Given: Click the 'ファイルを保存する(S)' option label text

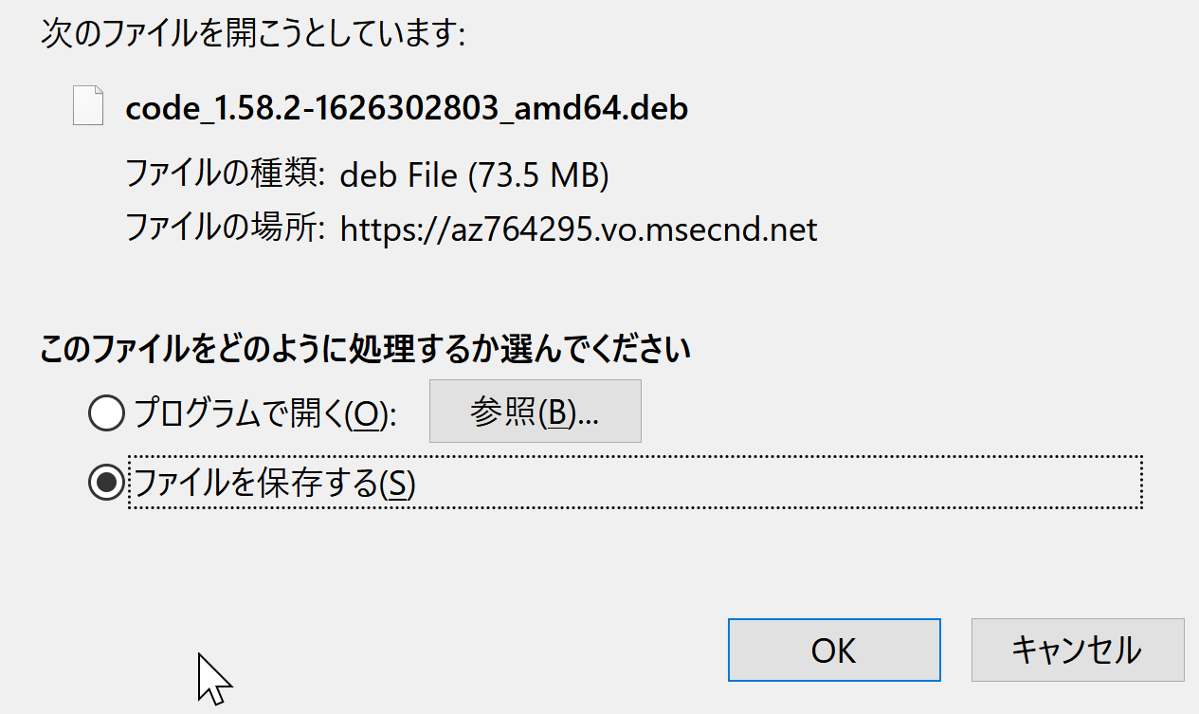Looking at the screenshot, I should coord(274,484).
